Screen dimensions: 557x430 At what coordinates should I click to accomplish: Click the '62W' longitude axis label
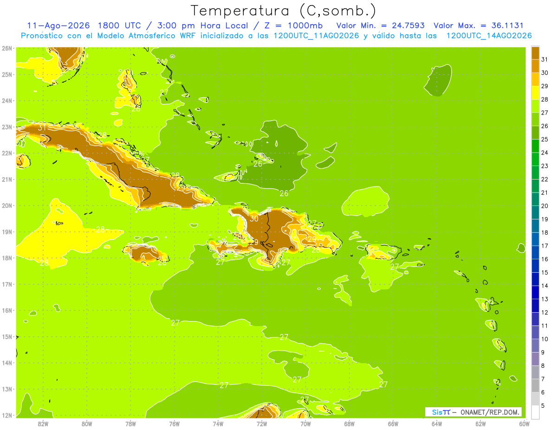[480, 424]
